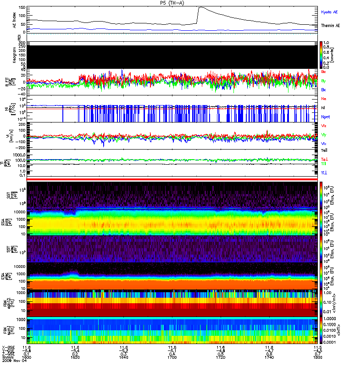Click the red "Ne" legend label
344x367 pixels.
click(324, 99)
